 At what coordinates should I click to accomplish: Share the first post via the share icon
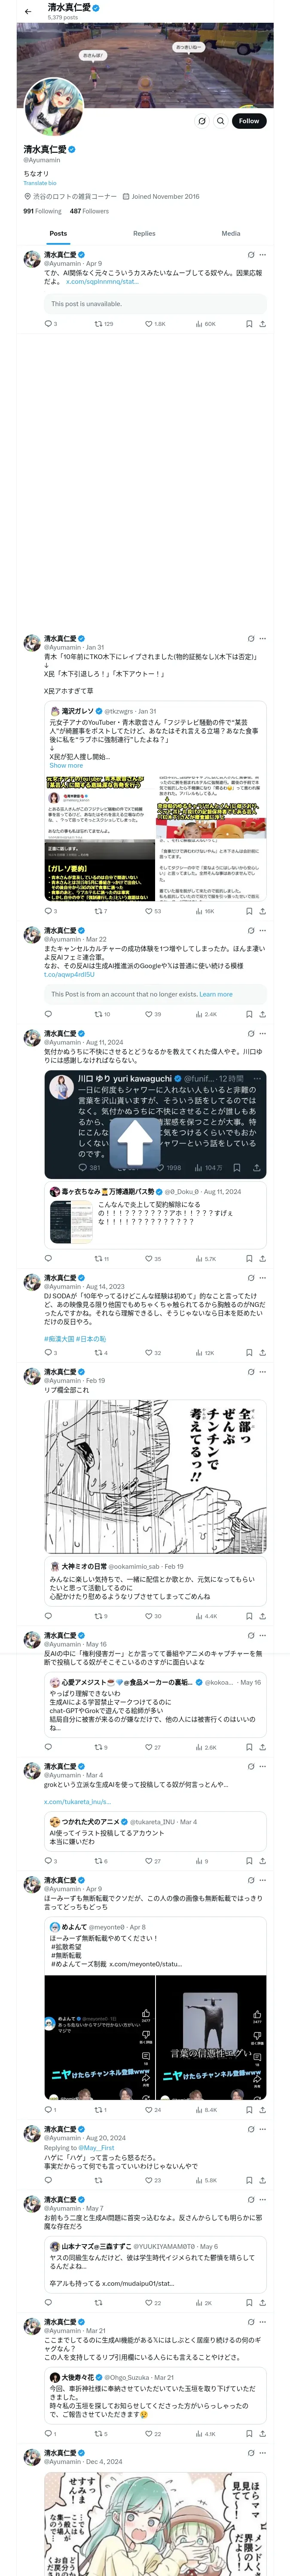pyautogui.click(x=263, y=324)
